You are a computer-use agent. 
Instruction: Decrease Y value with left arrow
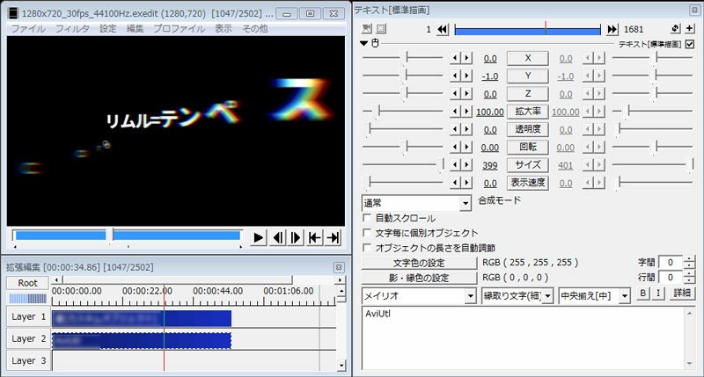tap(455, 76)
